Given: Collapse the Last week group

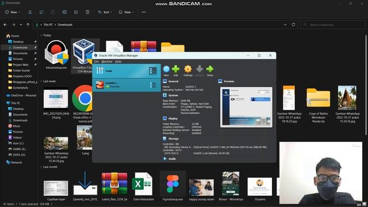Looking at the screenshot, I should (x=41, y=81).
